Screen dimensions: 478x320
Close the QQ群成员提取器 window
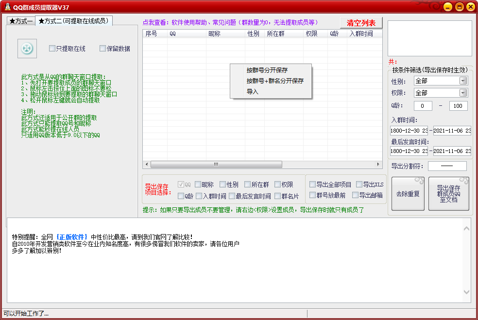coord(471,7)
